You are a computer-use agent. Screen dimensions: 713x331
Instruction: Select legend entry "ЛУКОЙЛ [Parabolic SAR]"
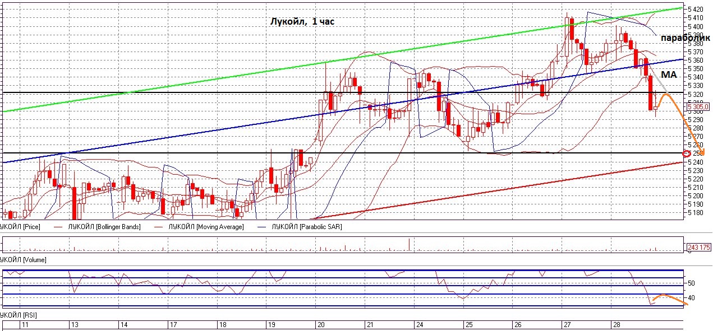click(306, 227)
